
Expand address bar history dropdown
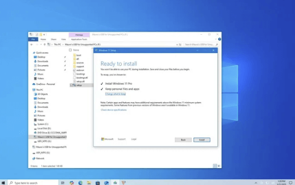tap(177, 45)
